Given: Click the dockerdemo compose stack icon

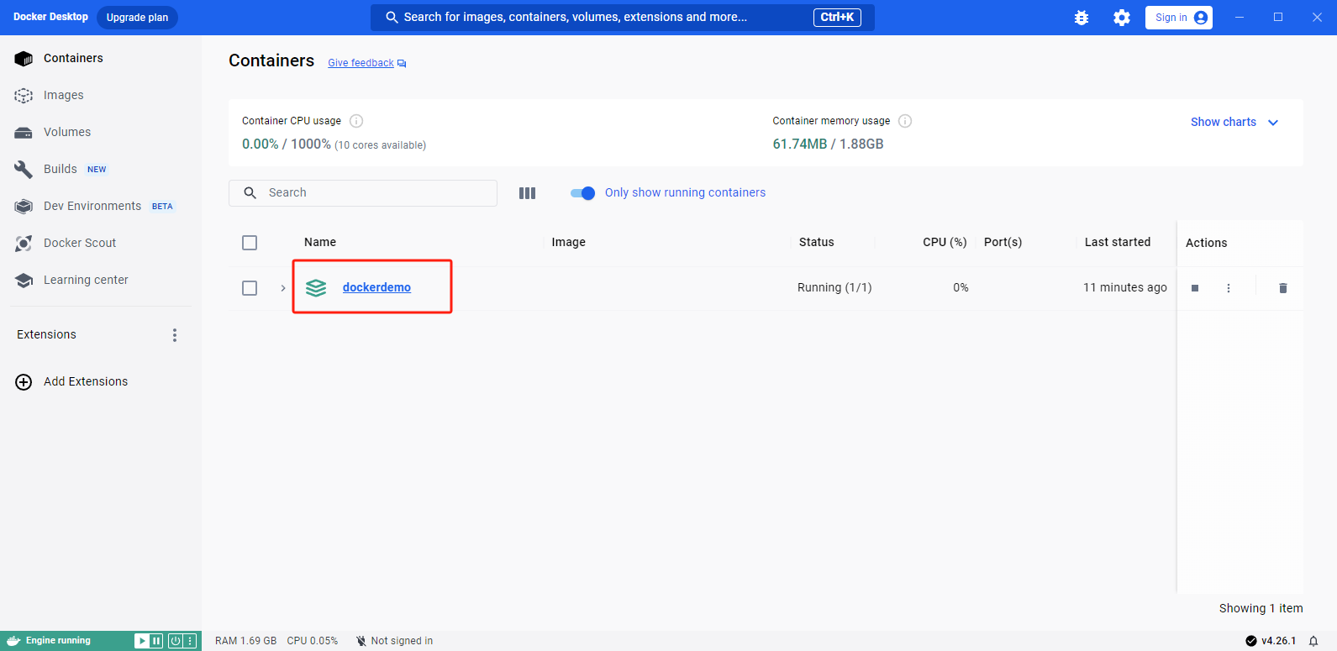Looking at the screenshot, I should [x=316, y=288].
